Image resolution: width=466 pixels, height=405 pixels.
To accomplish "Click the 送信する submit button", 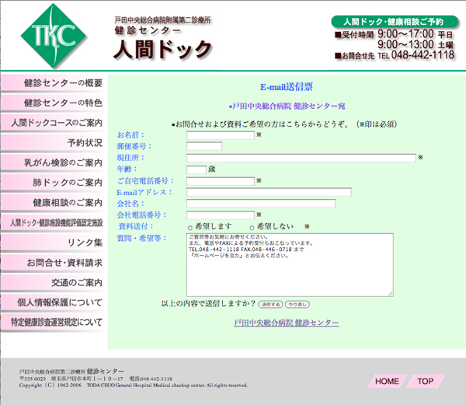I will 270,305.
